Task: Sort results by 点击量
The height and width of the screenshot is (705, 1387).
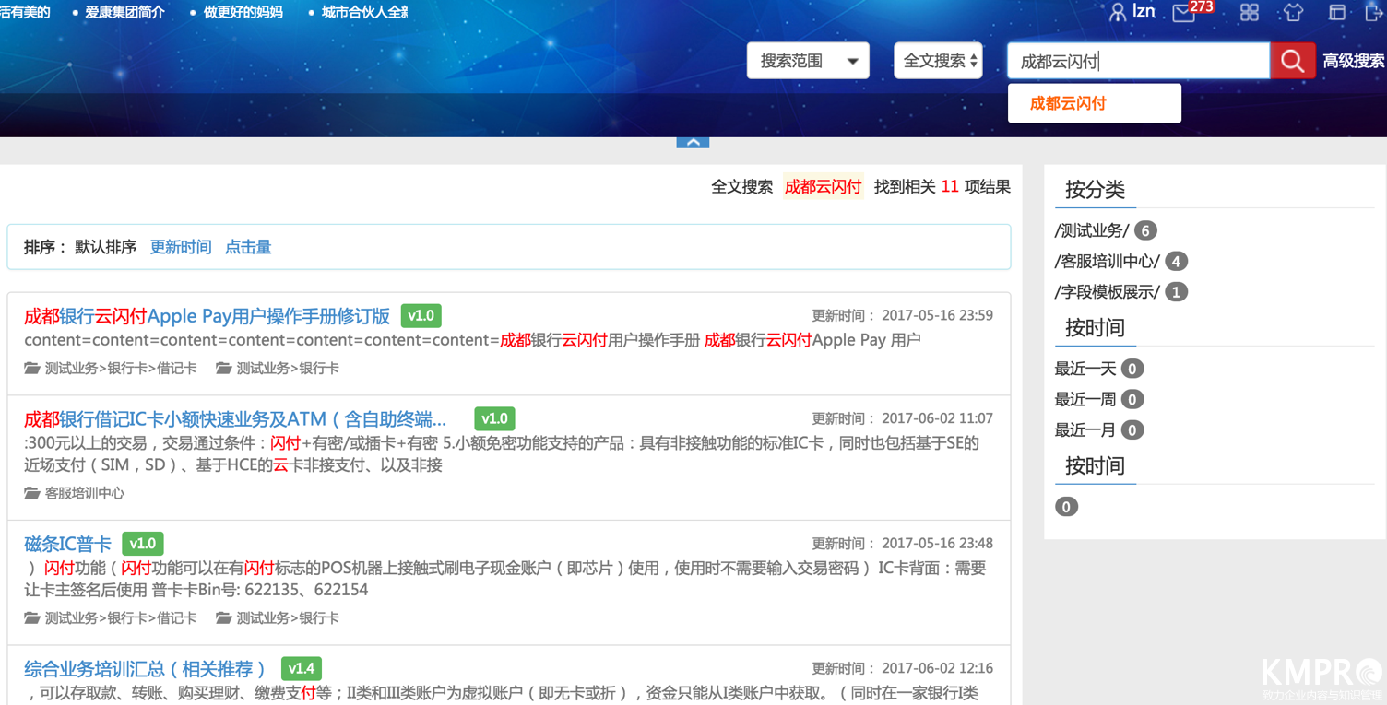Action: [248, 247]
